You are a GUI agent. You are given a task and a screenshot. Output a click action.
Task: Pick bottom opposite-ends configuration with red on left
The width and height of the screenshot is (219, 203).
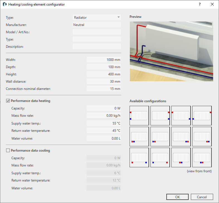point(139,157)
